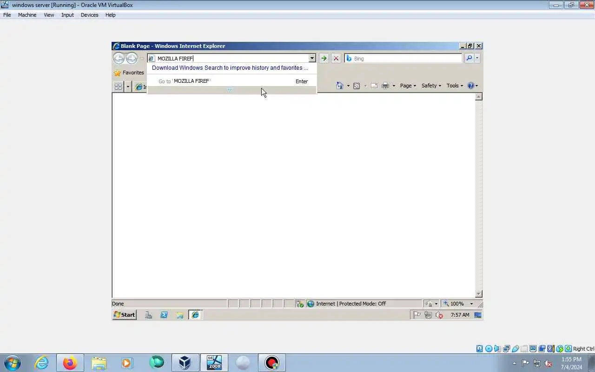Click the green Go arrow next to address bar
595x372 pixels.
coord(324,58)
